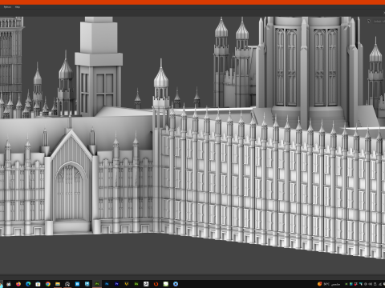
Task: Click the active green Pt app in the taskbar
Action: pyautogui.click(x=97, y=284)
